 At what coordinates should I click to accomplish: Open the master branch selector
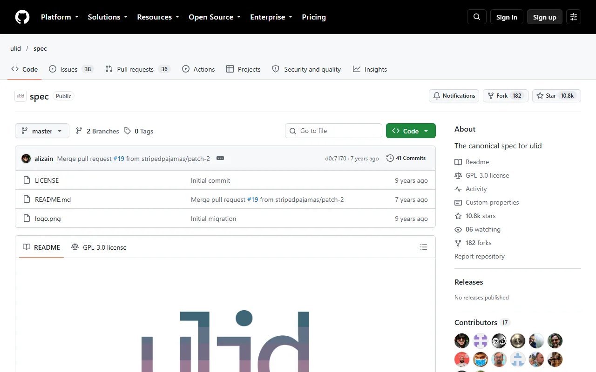(42, 131)
